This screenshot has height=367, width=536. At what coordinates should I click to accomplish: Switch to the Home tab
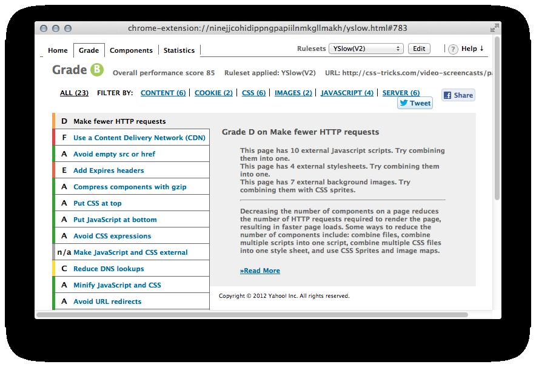[58, 50]
